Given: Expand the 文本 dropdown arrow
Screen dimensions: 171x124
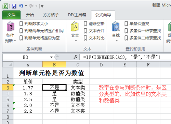Looking at the screenshot, I should 76,41.
